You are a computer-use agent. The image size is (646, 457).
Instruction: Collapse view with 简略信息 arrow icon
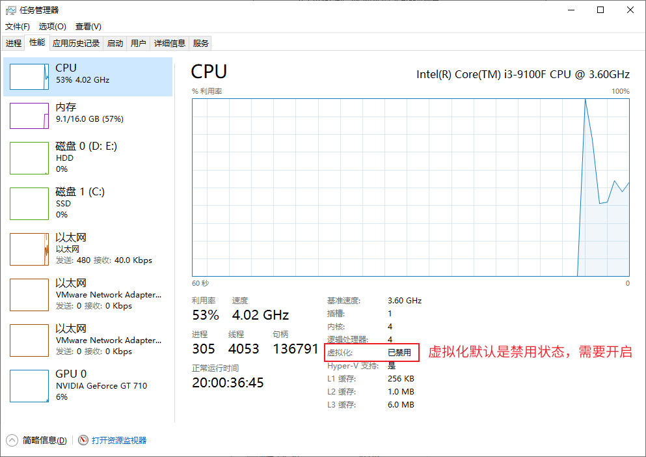coord(12,440)
